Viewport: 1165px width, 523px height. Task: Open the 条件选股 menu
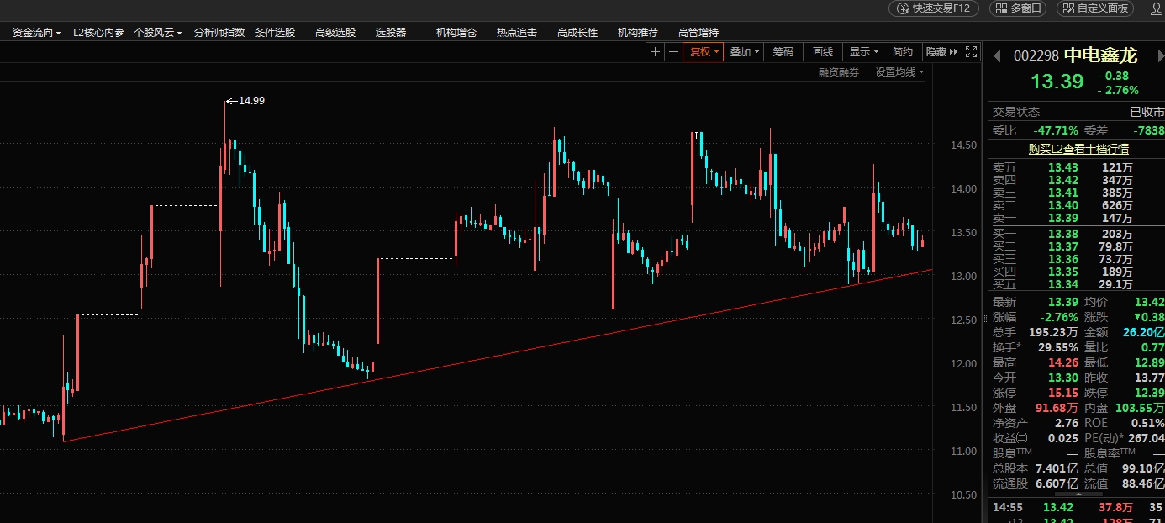pos(275,33)
